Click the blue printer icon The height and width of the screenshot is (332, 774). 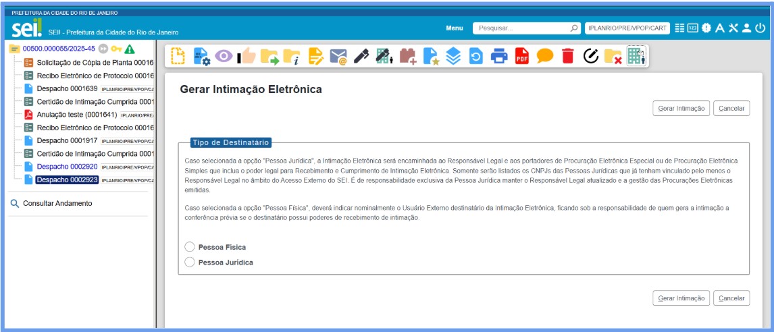pyautogui.click(x=498, y=56)
